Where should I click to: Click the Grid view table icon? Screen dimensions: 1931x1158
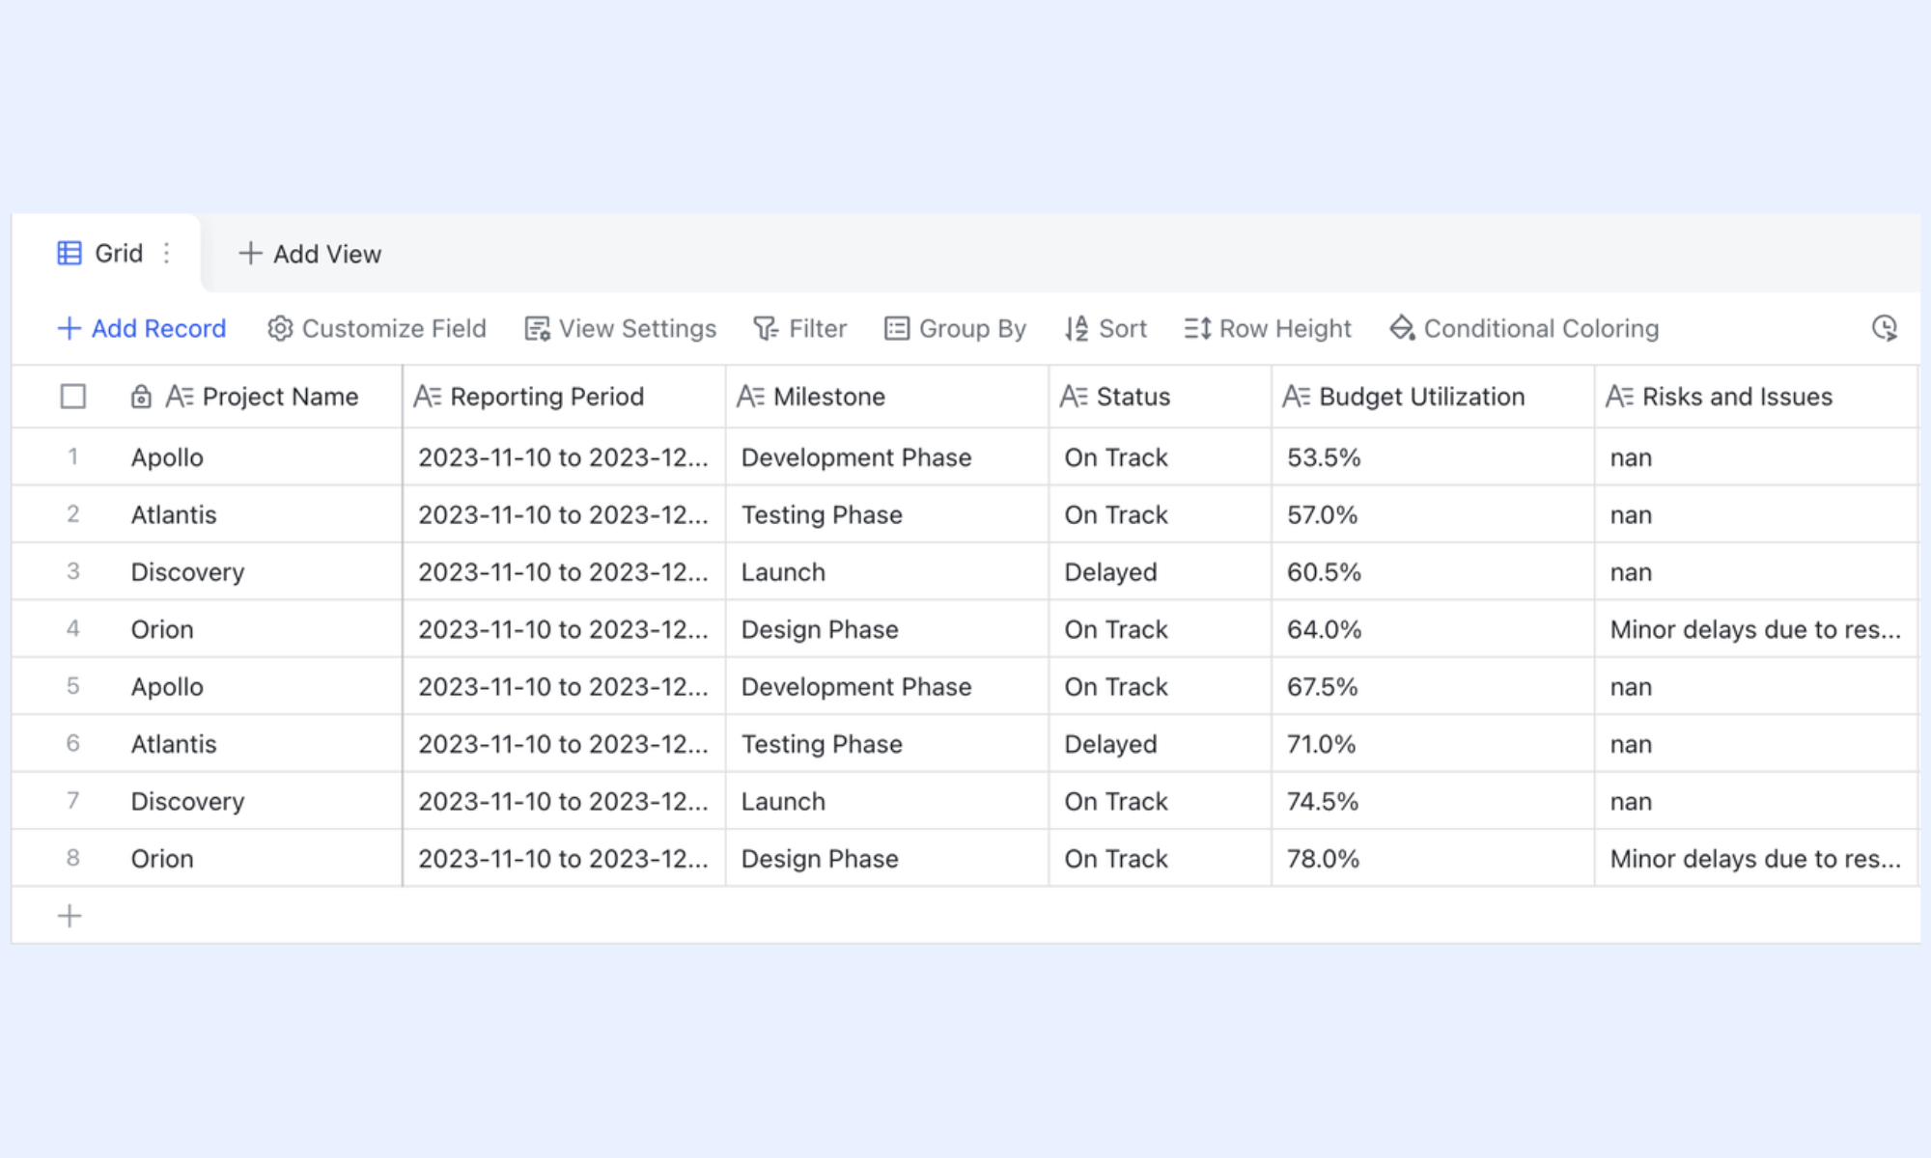point(70,253)
